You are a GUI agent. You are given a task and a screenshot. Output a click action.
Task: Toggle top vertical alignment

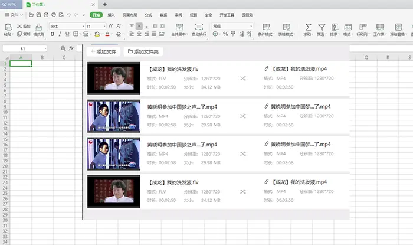132,26
